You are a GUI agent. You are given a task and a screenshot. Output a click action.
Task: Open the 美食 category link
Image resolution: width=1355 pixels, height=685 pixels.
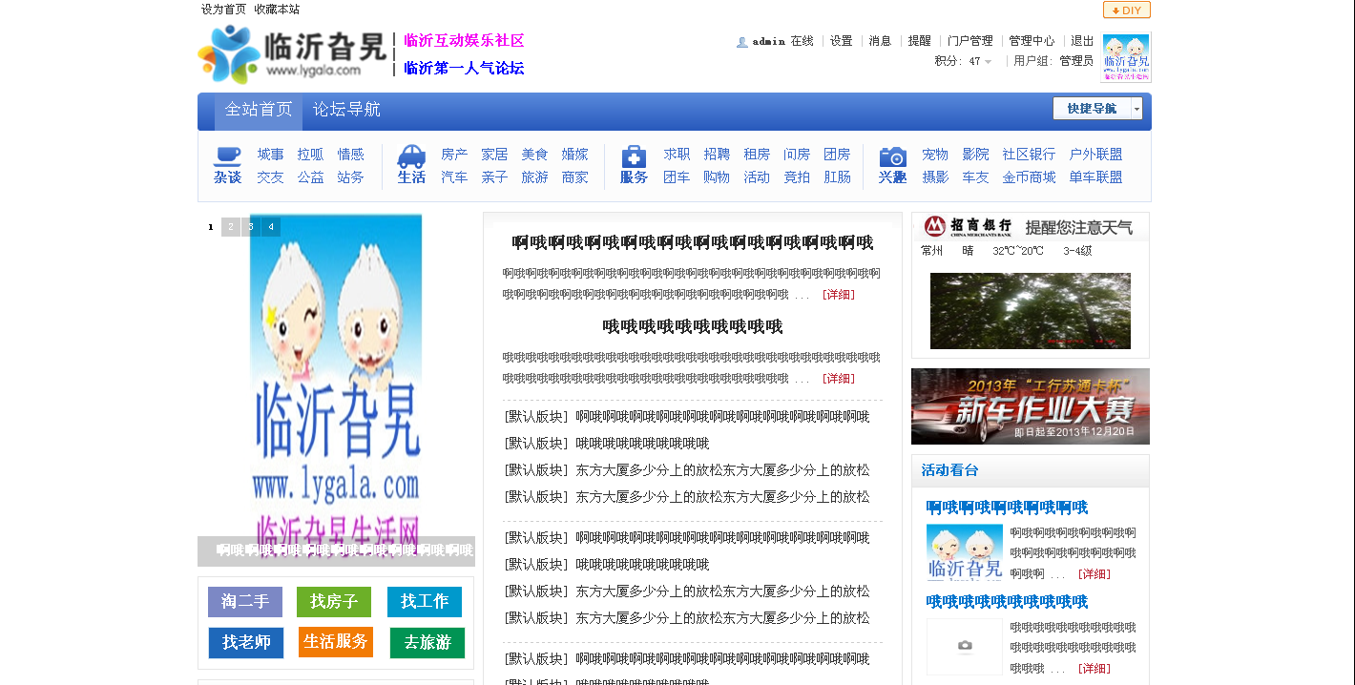tap(534, 155)
